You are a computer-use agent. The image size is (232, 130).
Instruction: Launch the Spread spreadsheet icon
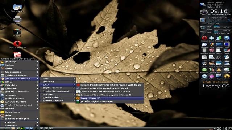point(204,58)
